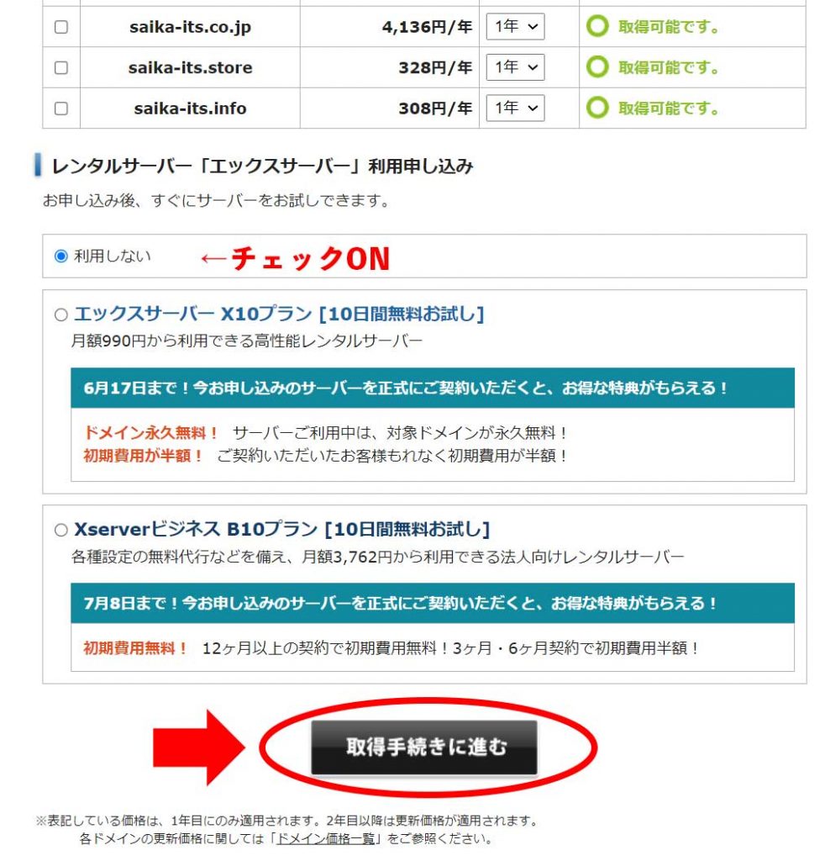825x861 pixels.
Task: Click the 初期費用が半額！ text
Action: coord(144,455)
